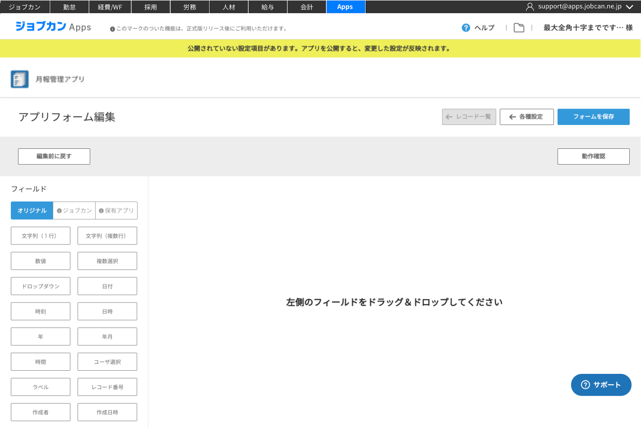Select the ユーザ選択 field button
The height and width of the screenshot is (428, 641).
point(107,362)
